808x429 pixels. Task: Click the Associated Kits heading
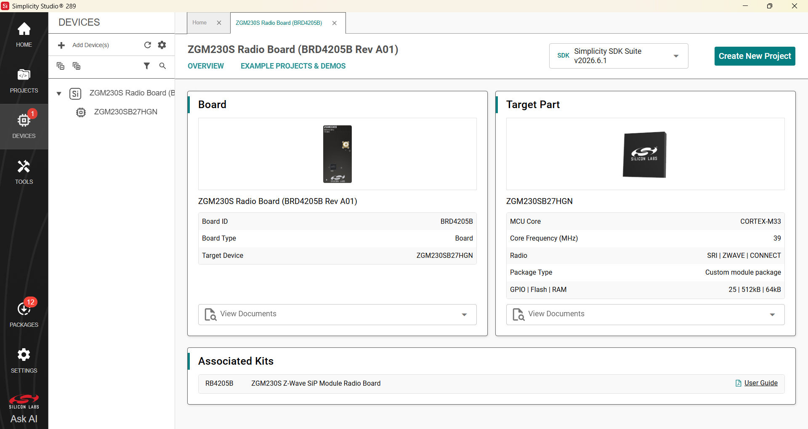[x=236, y=361]
